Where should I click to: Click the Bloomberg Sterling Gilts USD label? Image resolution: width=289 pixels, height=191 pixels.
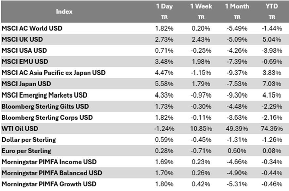point(45,106)
